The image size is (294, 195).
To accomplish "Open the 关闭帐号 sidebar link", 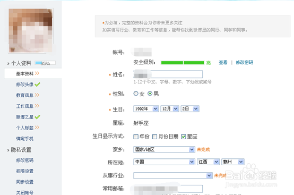I will tap(25, 192).
